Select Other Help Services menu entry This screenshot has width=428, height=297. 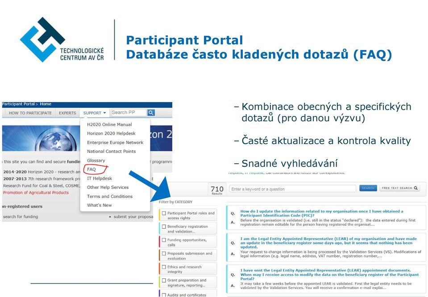pos(108,187)
